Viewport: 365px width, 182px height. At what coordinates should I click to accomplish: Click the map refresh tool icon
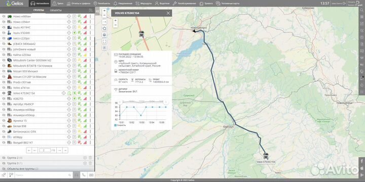click(104, 28)
